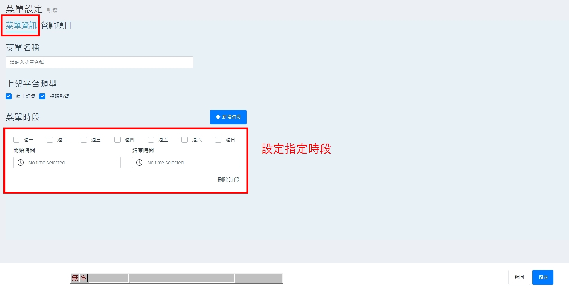569x289 pixels.
Task: Click the plus icon on 新增時段 button
Action: point(218,117)
